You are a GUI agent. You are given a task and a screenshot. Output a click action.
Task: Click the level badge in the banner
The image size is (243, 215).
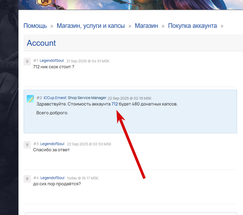45,2
